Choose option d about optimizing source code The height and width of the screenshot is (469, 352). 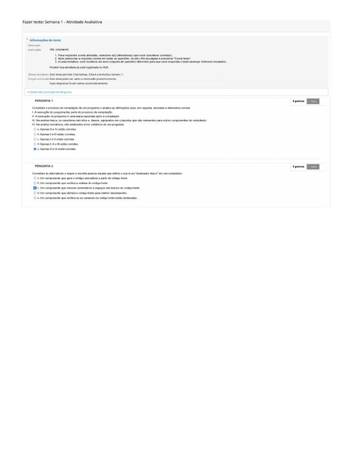pos(35,193)
